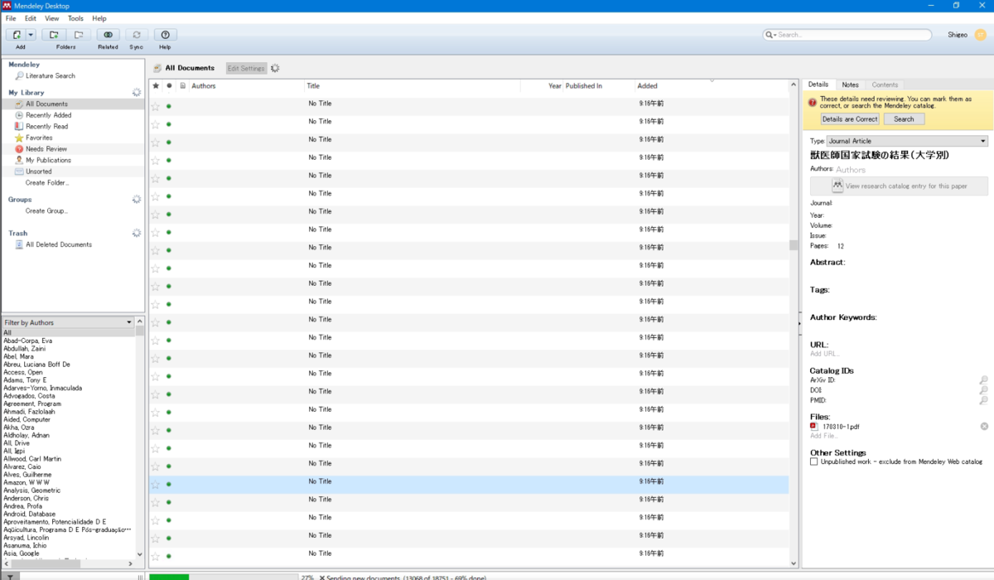Sort by the attached file column header
994x580 pixels.
(183, 85)
